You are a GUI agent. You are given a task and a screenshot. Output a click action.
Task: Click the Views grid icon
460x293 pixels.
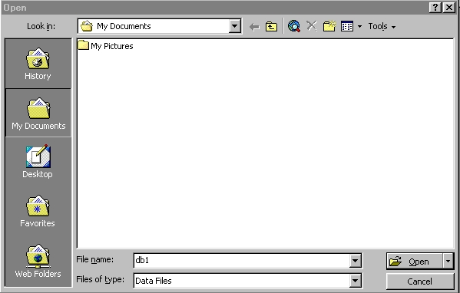pos(347,26)
